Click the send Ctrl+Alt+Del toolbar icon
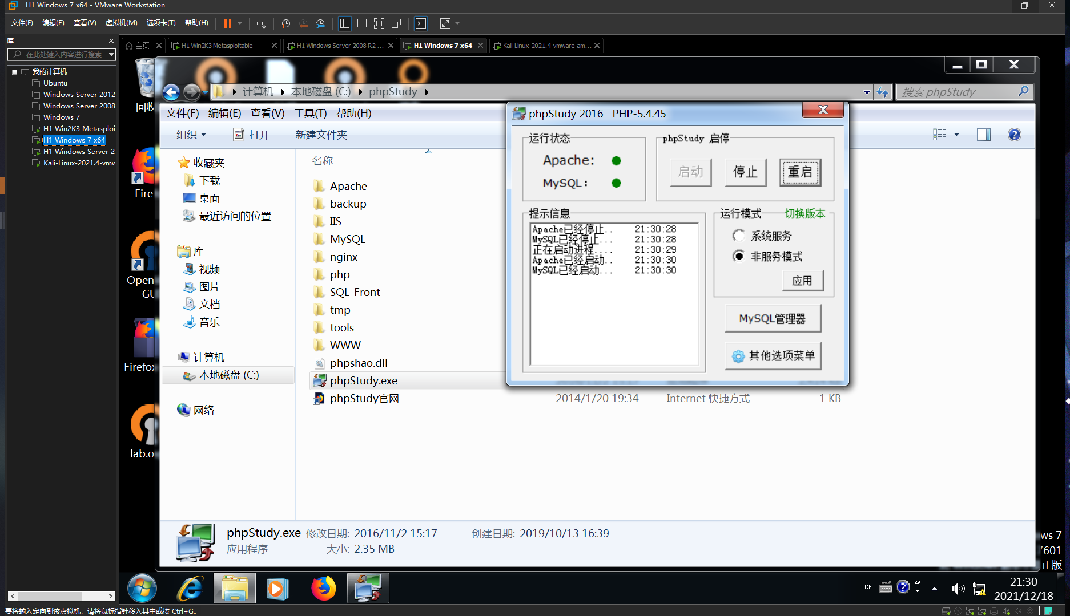1070x616 pixels. pyautogui.click(x=262, y=23)
